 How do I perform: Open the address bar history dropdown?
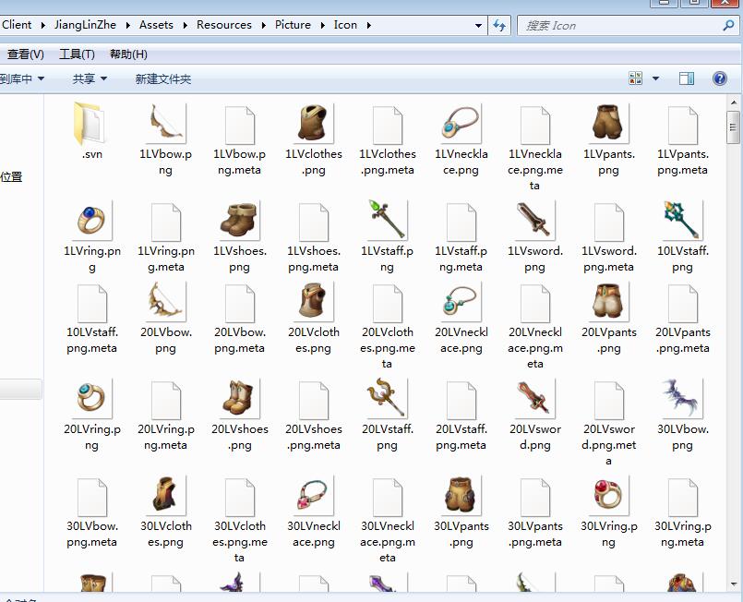478,25
